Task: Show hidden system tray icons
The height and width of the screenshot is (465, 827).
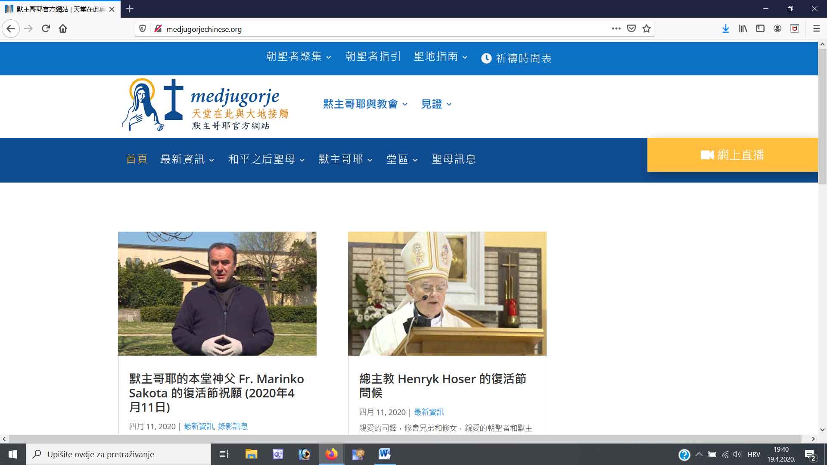Action: click(x=699, y=455)
